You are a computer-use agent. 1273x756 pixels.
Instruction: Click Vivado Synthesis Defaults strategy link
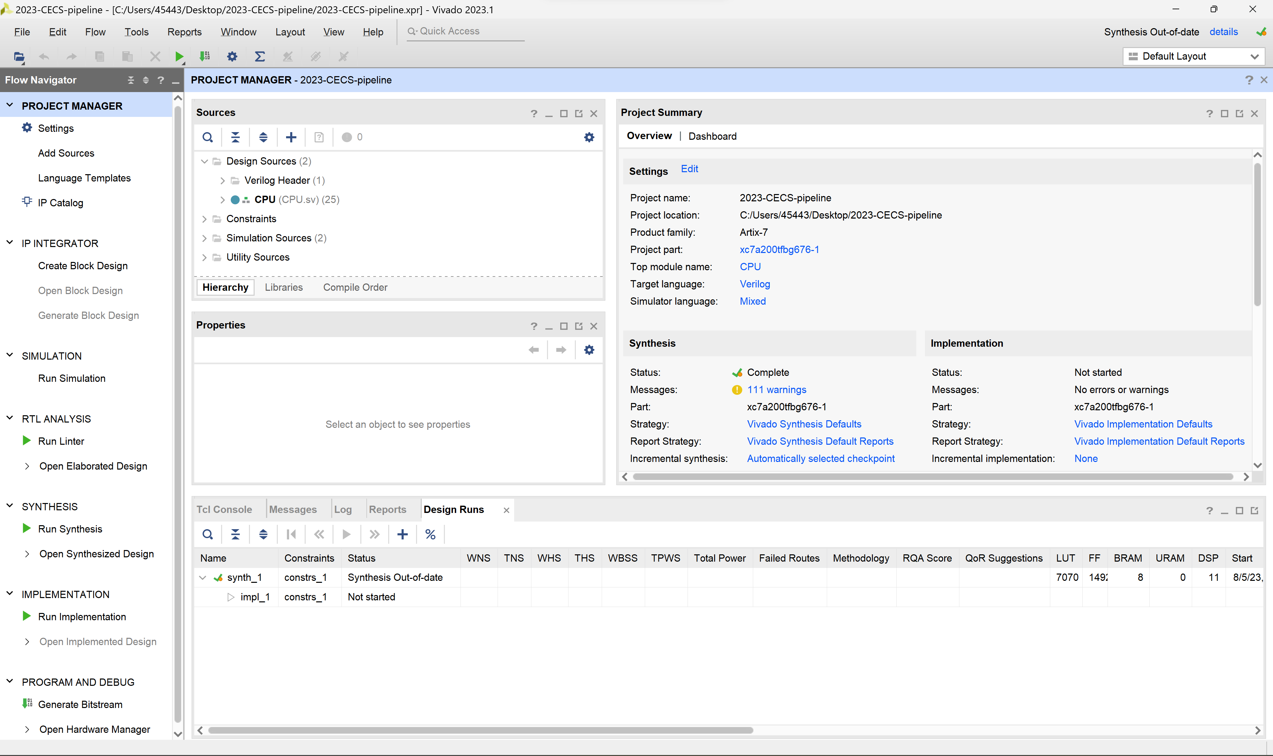804,424
